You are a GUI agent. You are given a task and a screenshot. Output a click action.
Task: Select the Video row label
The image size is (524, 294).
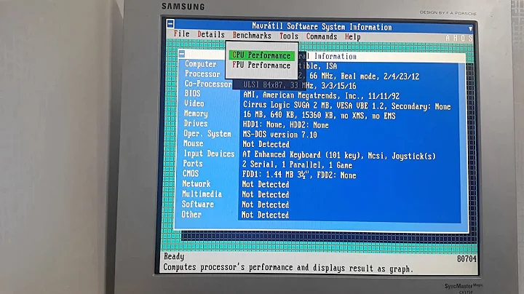(194, 103)
